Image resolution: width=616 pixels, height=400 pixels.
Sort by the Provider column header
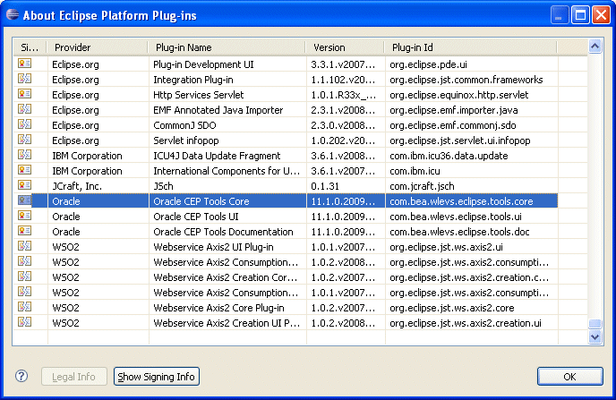point(98,47)
